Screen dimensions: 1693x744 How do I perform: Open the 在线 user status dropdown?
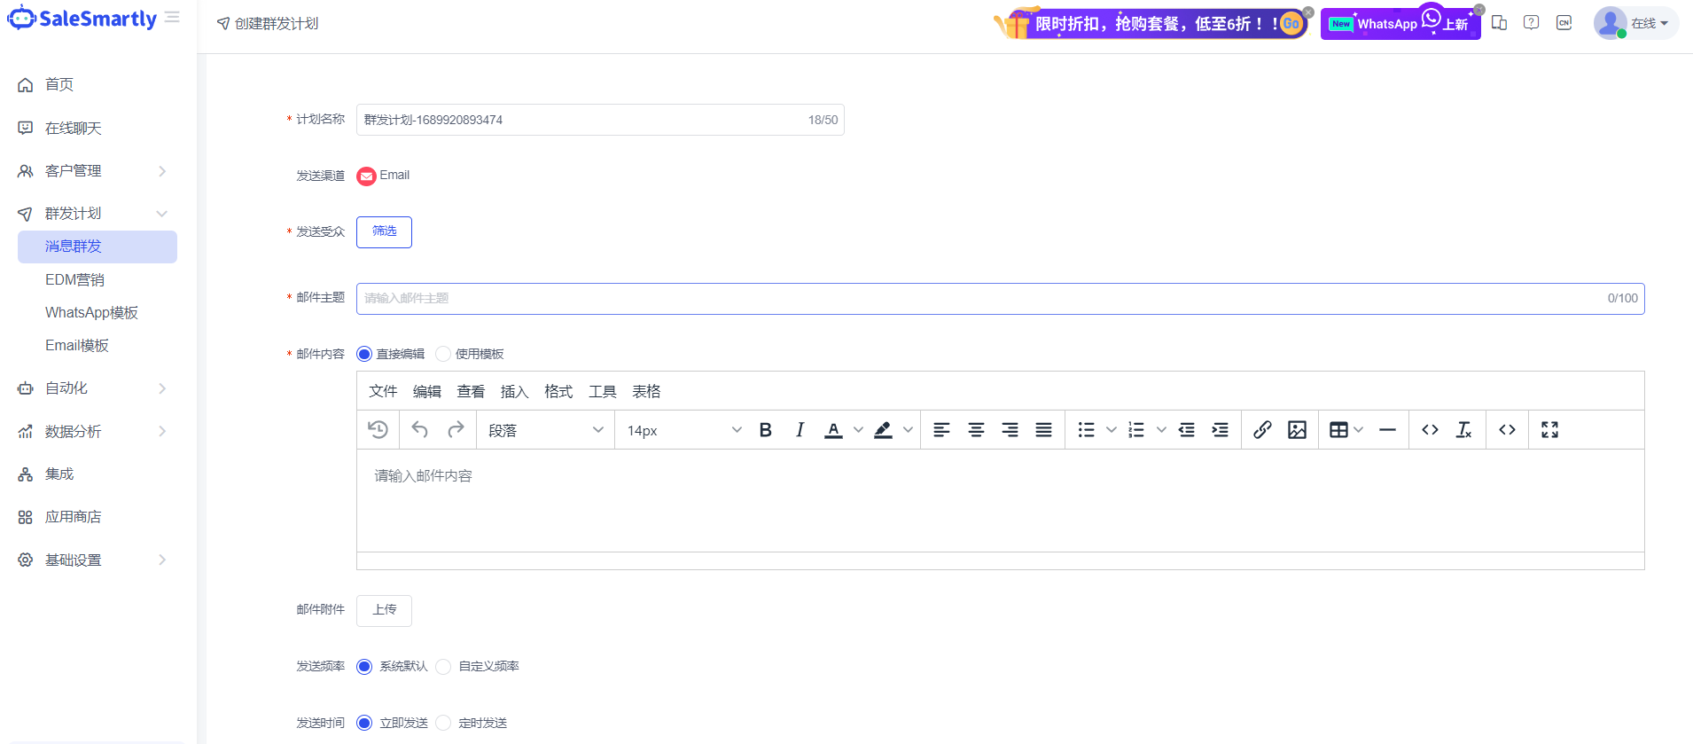pos(1635,23)
